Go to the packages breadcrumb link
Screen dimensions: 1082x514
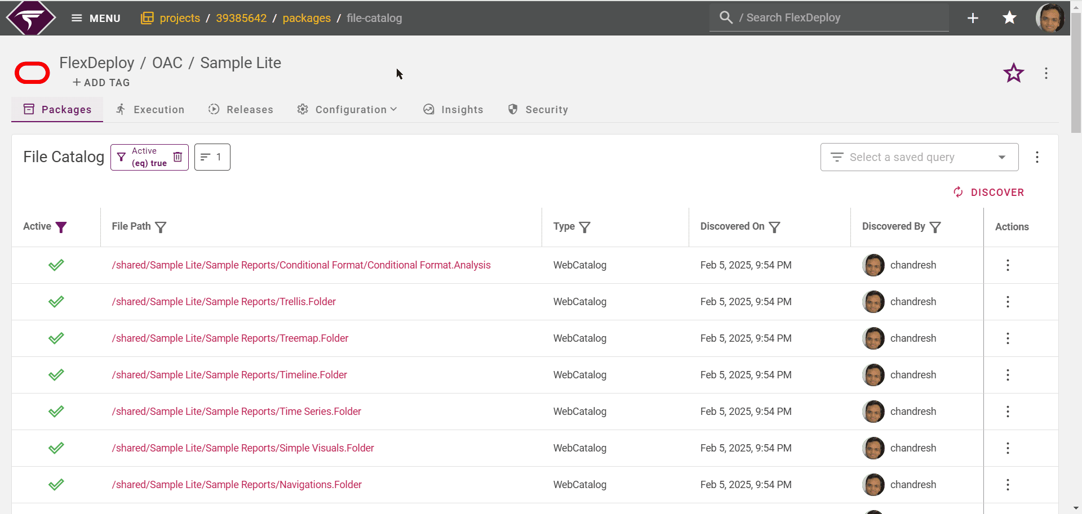click(307, 18)
